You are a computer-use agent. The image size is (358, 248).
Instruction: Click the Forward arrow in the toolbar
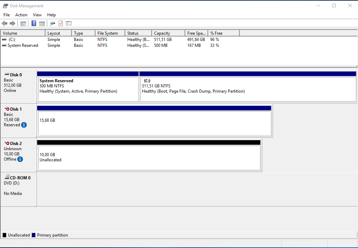(x=12, y=24)
